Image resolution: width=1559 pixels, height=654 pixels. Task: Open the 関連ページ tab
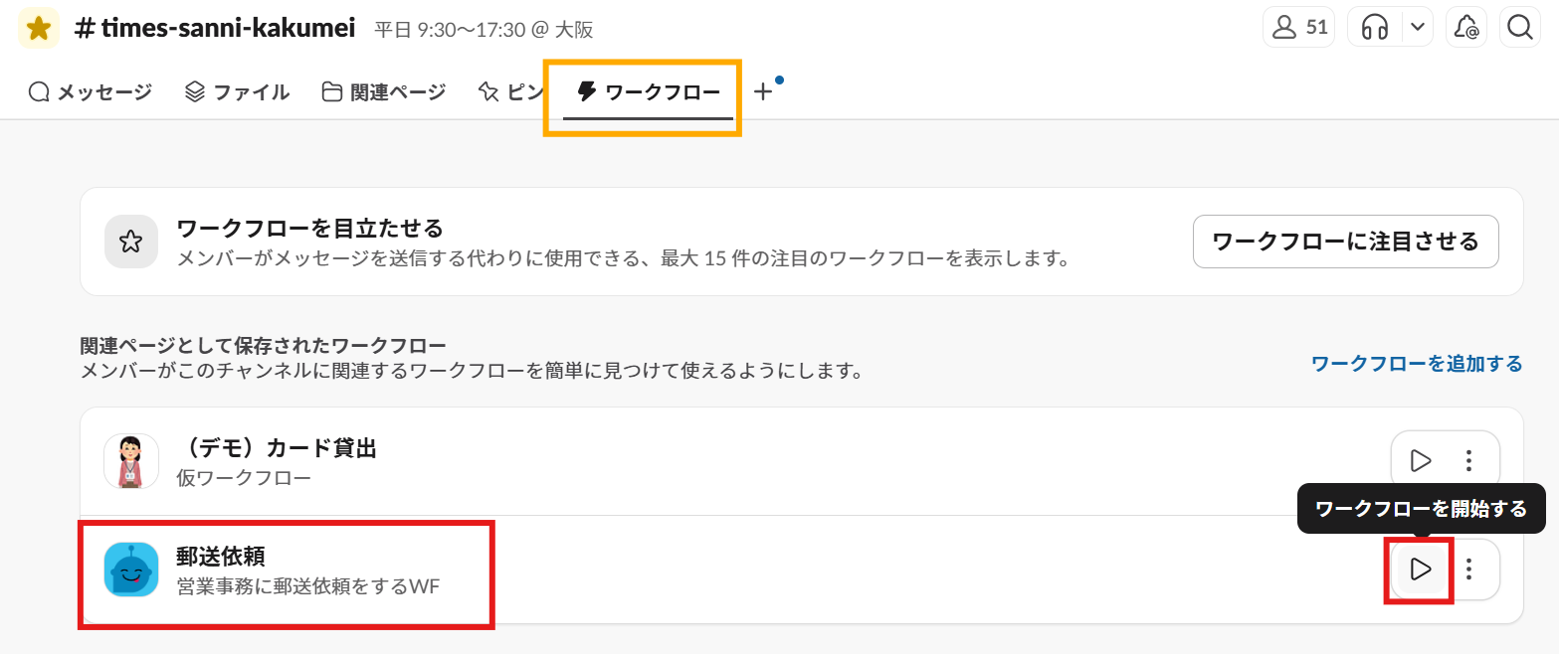tap(384, 92)
